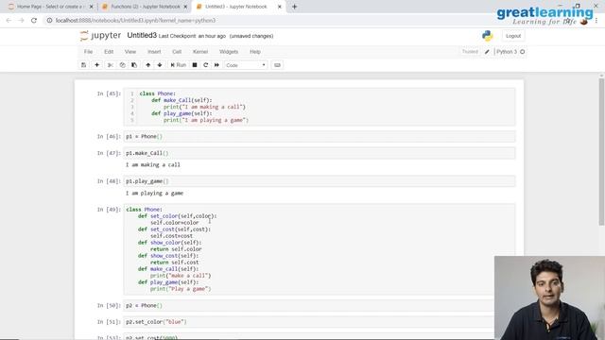The image size is (605, 340).
Task: Close the Functions (2) browser tab
Action: coord(185,7)
